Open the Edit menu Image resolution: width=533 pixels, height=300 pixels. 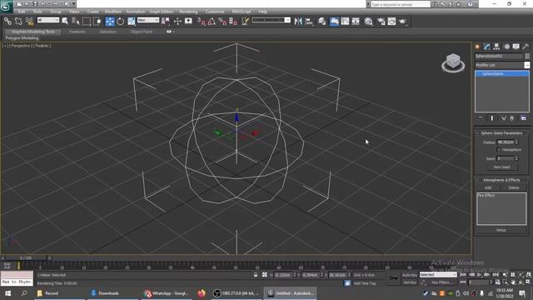pyautogui.click(x=22, y=12)
